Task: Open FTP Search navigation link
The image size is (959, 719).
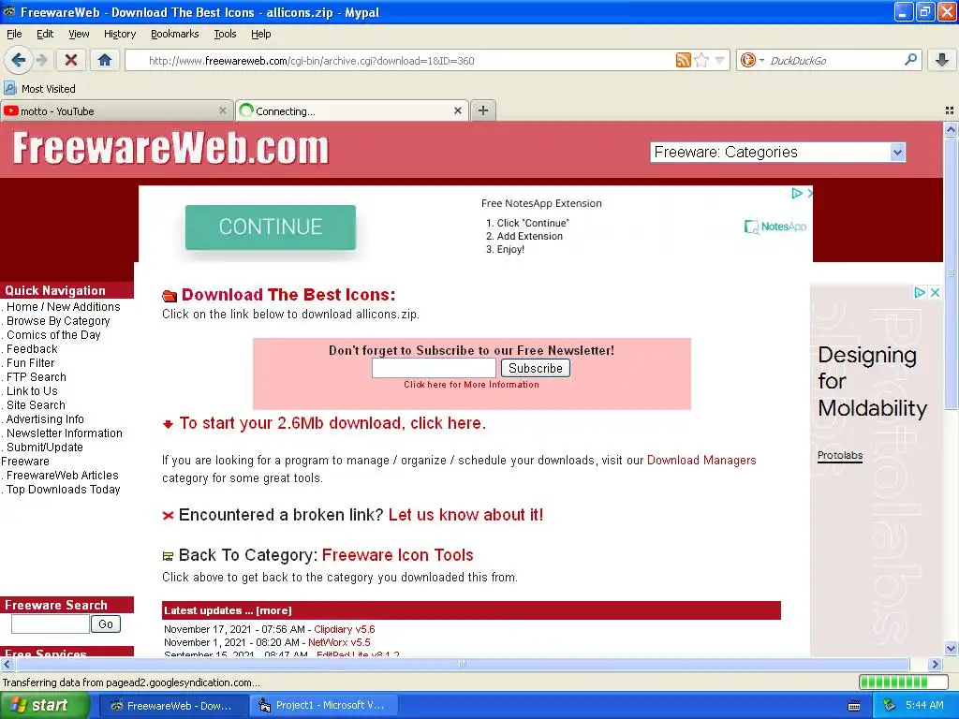Action: [37, 377]
